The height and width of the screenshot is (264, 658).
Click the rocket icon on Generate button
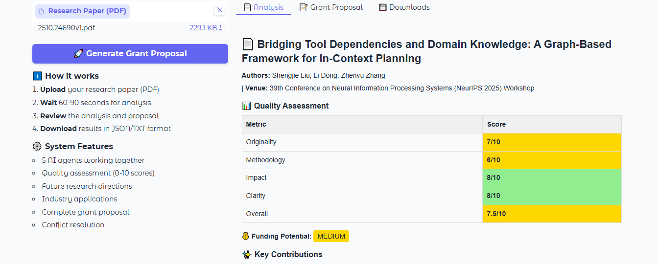[x=78, y=54]
